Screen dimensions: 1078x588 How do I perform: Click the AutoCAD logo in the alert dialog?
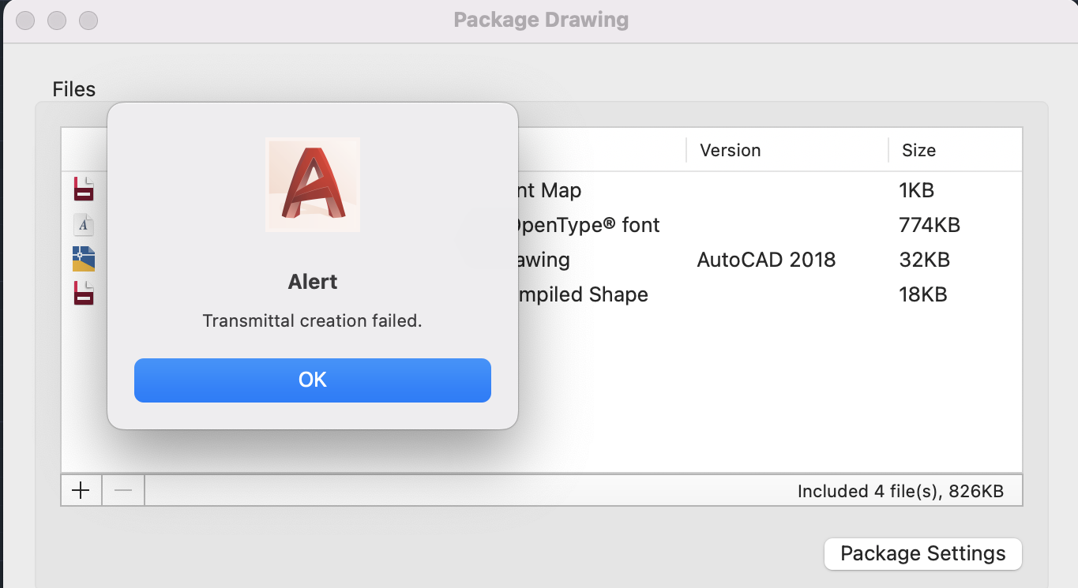pos(313,184)
